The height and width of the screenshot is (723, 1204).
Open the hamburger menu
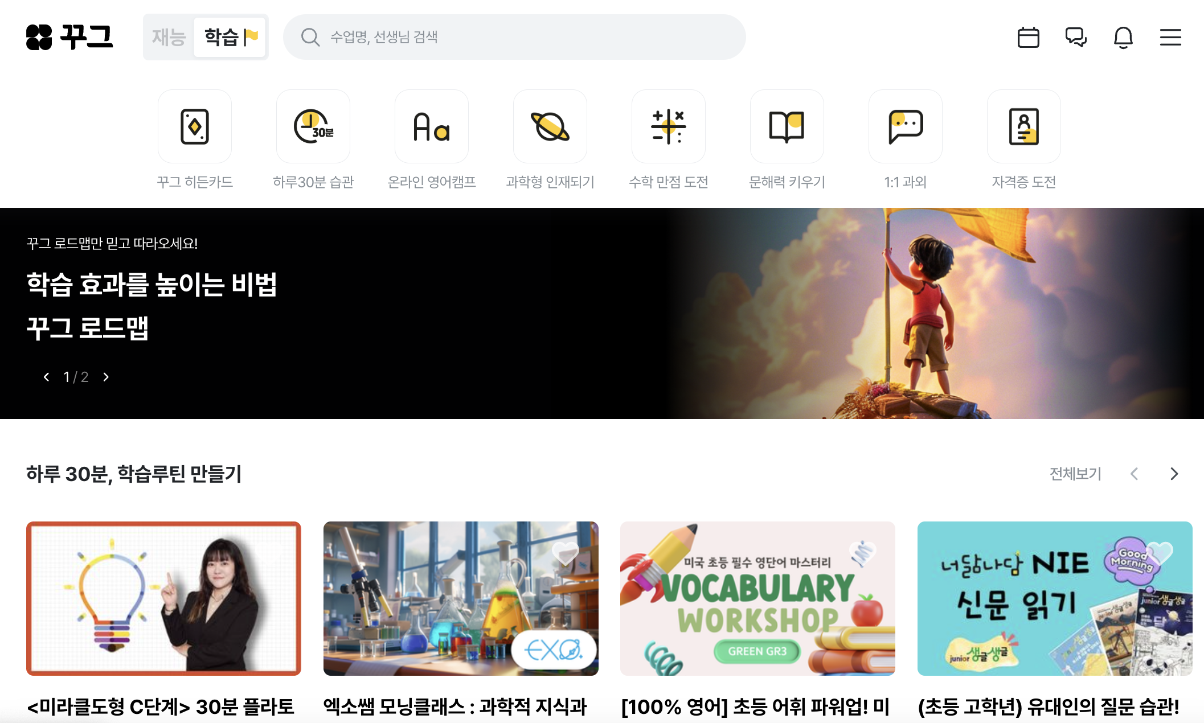tap(1170, 38)
